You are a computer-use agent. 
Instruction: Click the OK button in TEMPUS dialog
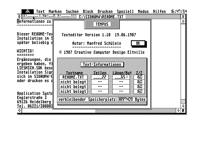[138, 43]
